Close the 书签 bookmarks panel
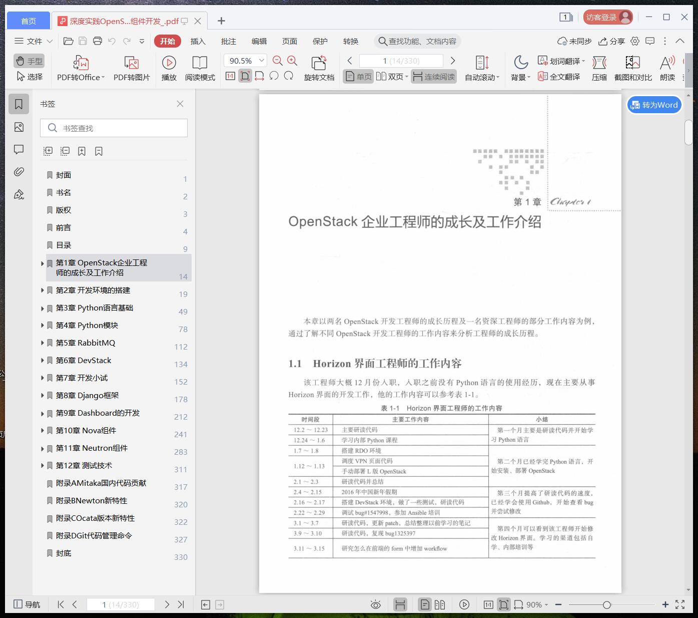Screen dimensions: 698x618 [x=180, y=104]
